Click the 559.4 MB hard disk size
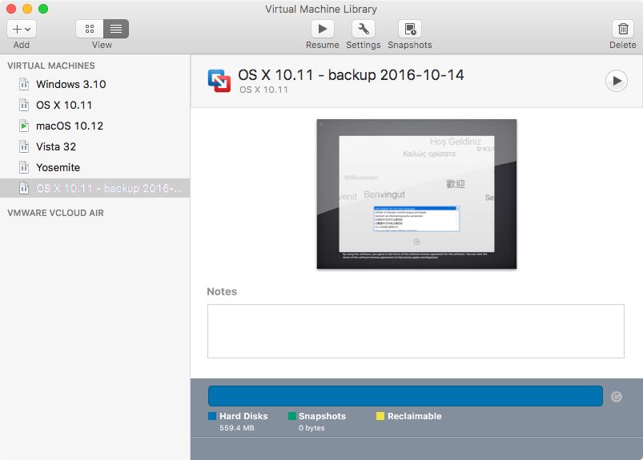The width and height of the screenshot is (643, 460). (236, 428)
